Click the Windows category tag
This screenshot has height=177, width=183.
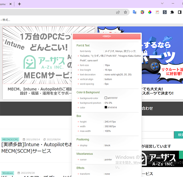pyautogui.click(x=8, y=173)
